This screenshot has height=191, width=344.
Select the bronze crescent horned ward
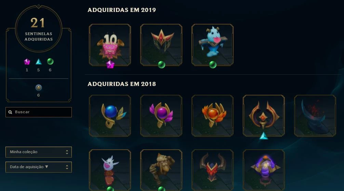[x=264, y=116]
